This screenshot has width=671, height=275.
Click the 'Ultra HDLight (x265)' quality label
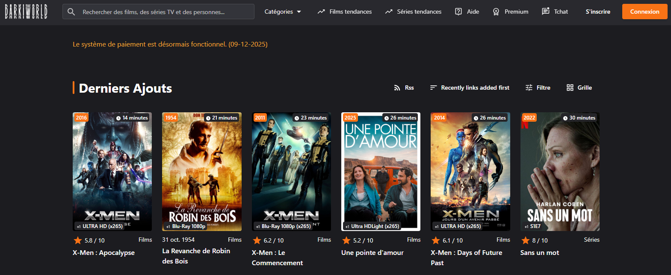click(x=372, y=226)
